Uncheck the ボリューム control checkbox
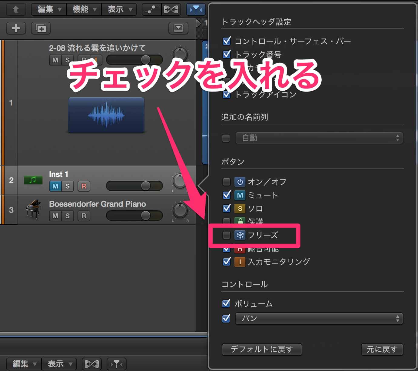Image resolution: width=418 pixels, height=371 pixels. [x=226, y=303]
